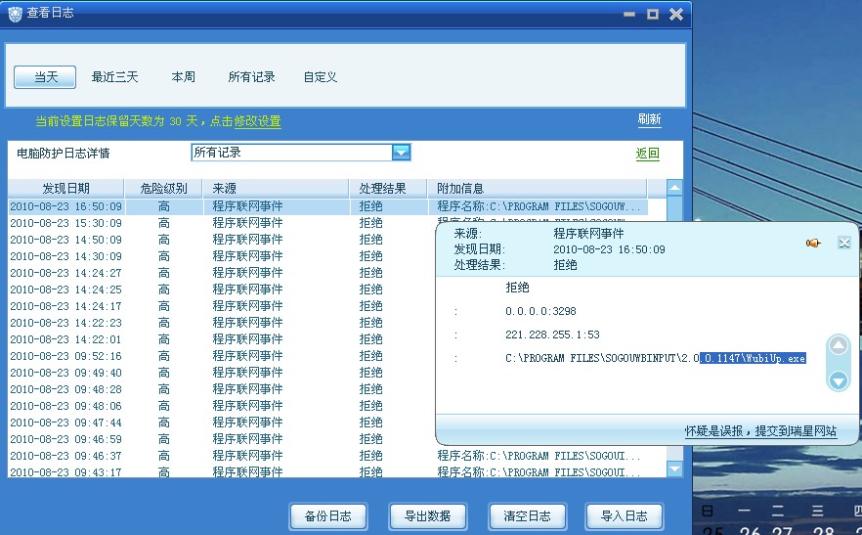Select log row 2010-08-23 14:24:25
Screen dimensions: 862x535
click(x=221, y=290)
